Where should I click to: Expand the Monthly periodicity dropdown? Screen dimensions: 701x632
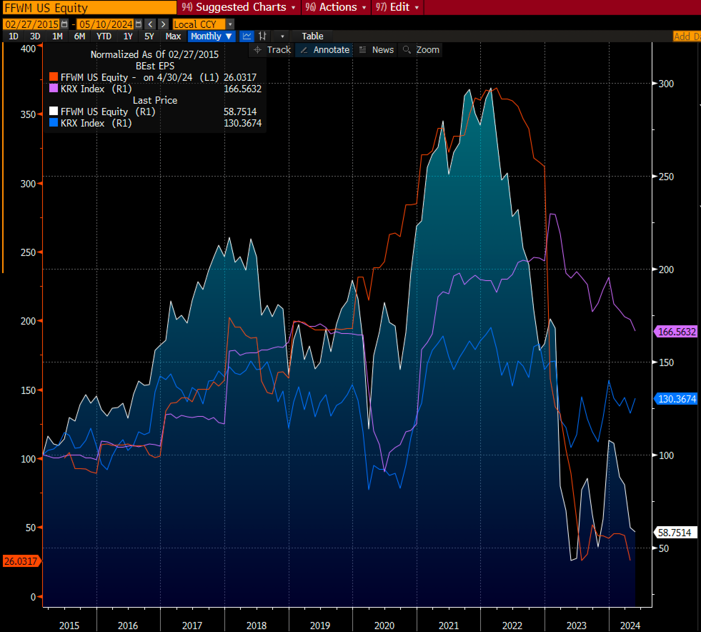pos(212,36)
